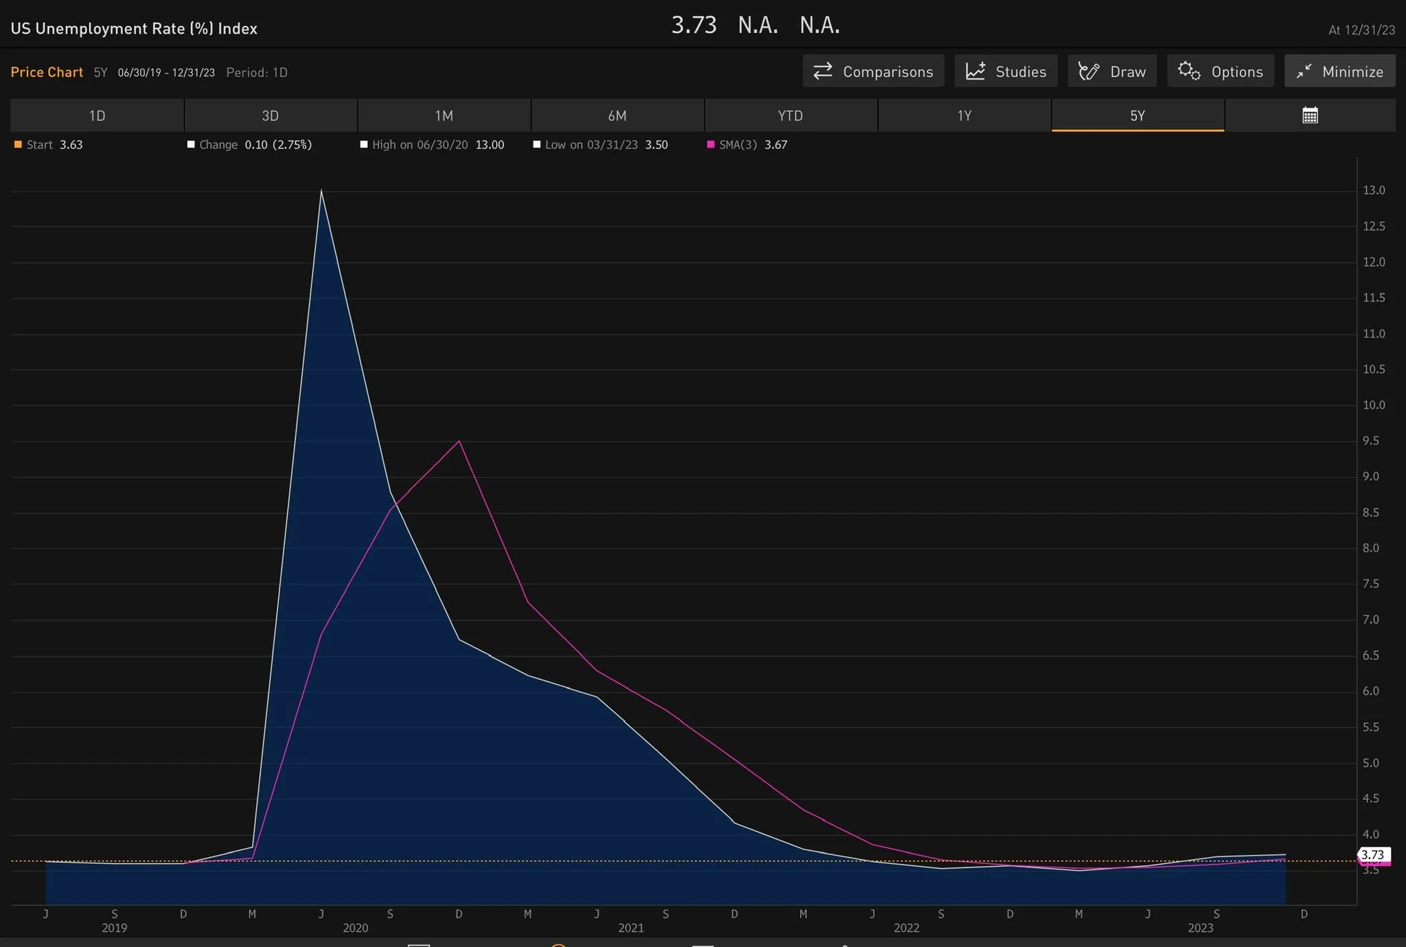Image resolution: width=1406 pixels, height=947 pixels.
Task: Click the 06/30/19 - 12/31/23 date range
Action: pos(166,73)
